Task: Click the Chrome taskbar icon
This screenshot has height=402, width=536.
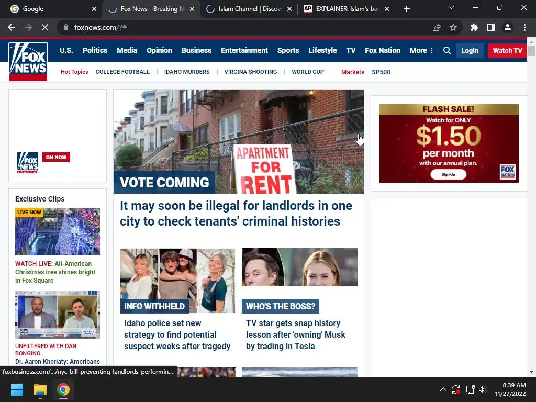Action: point(63,389)
